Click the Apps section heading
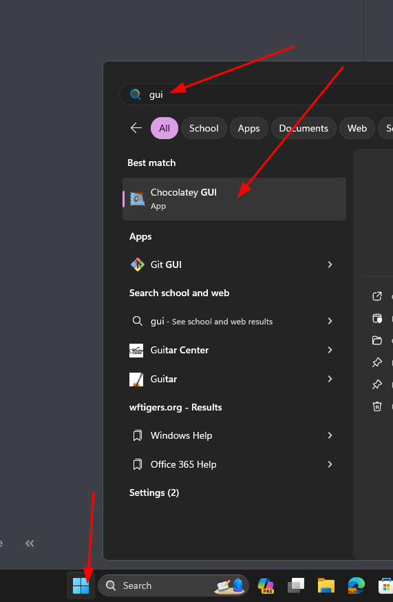 click(140, 236)
